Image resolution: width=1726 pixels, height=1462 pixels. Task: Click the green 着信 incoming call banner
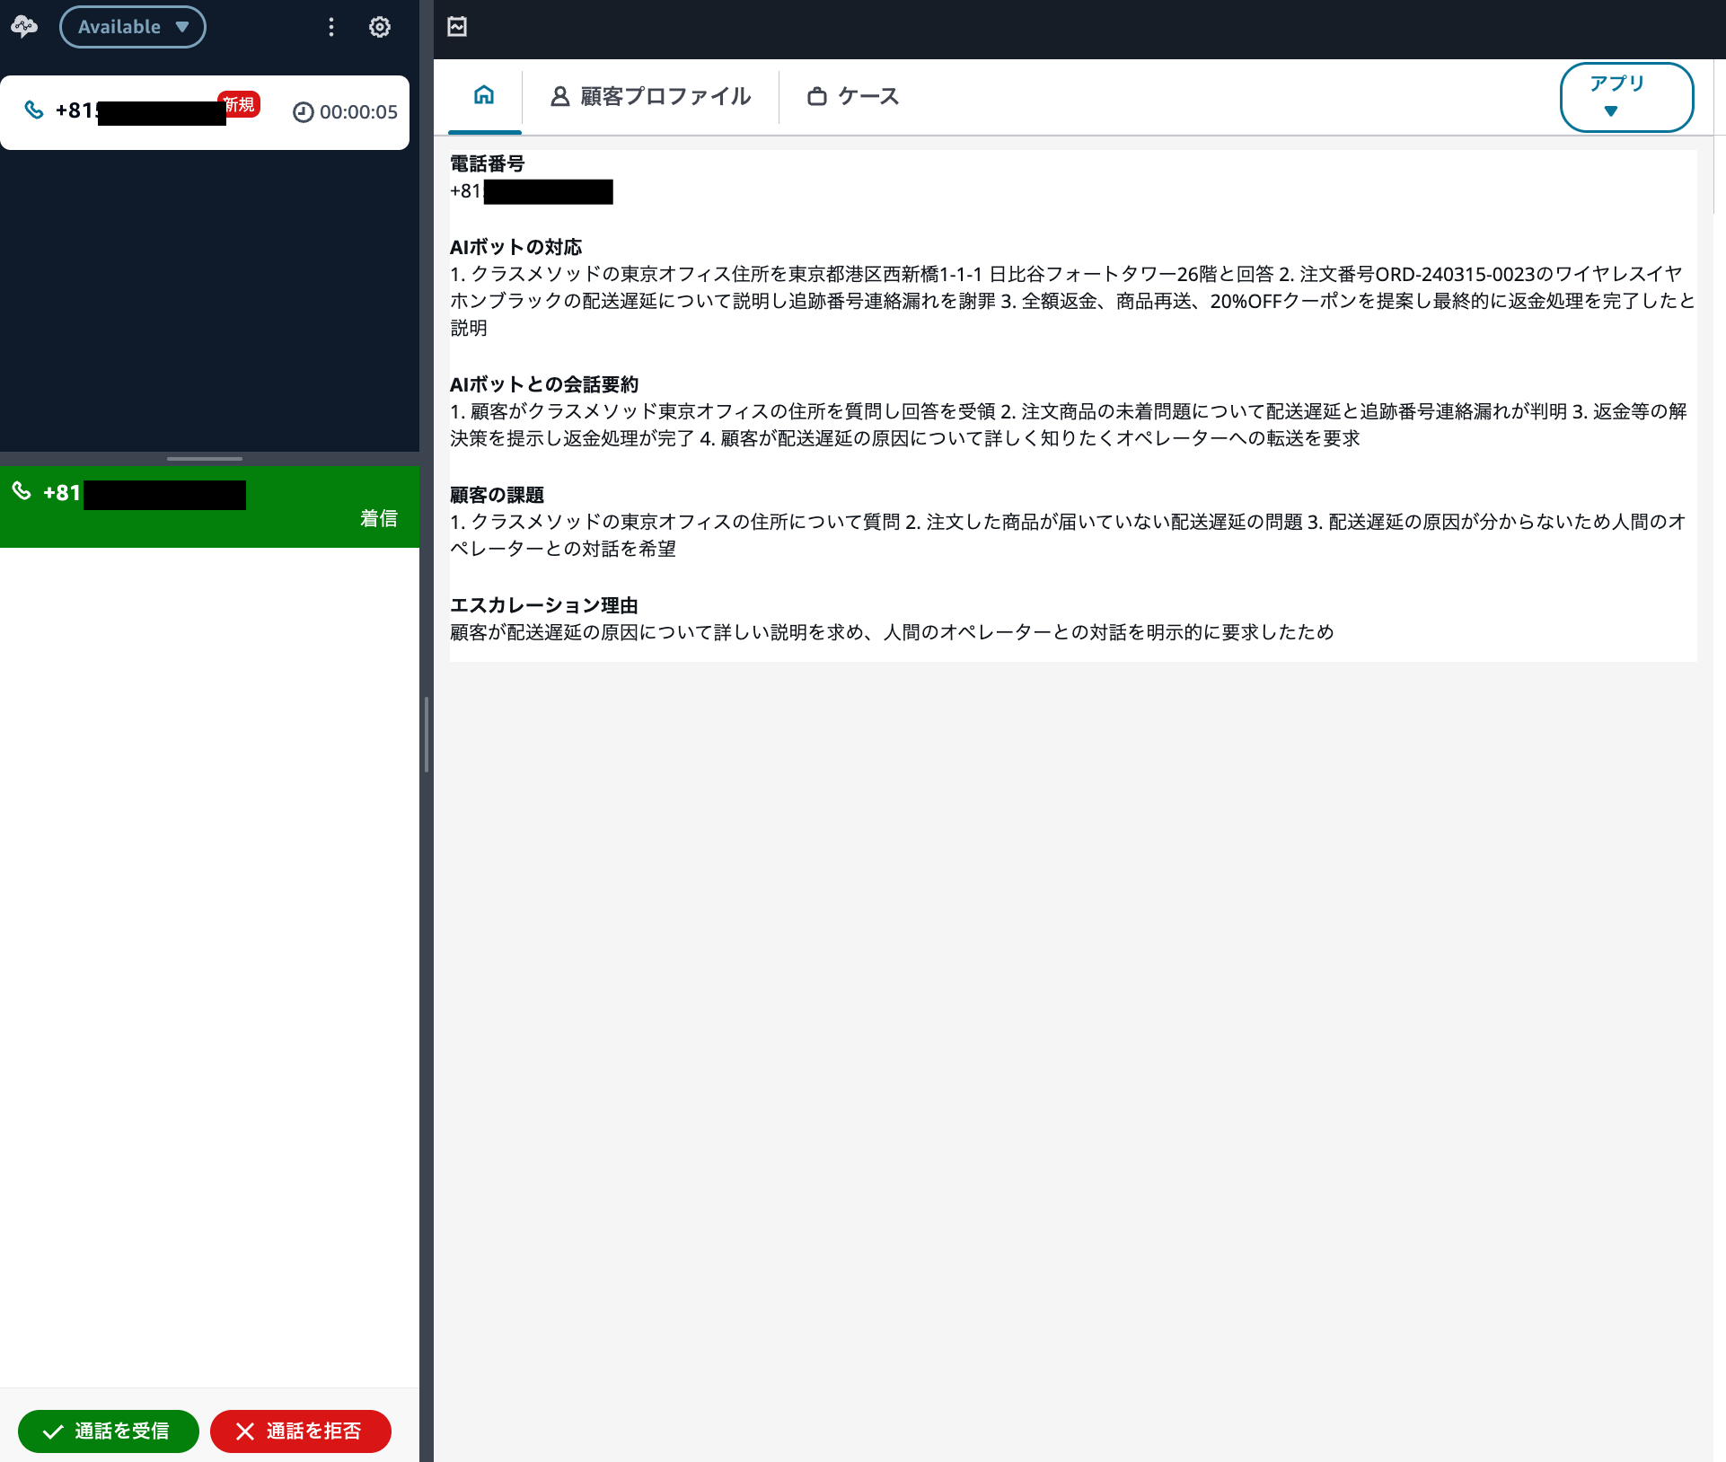(209, 506)
